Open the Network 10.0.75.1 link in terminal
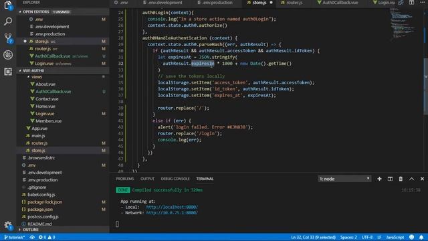The width and height of the screenshot is (428, 241). coord(172,213)
